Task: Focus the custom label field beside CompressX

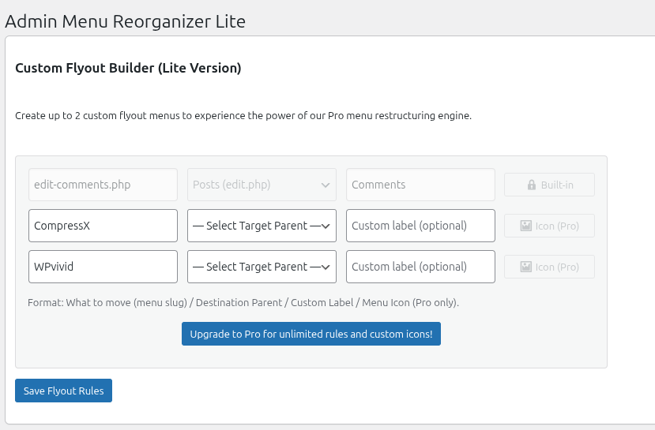Action: pos(420,226)
